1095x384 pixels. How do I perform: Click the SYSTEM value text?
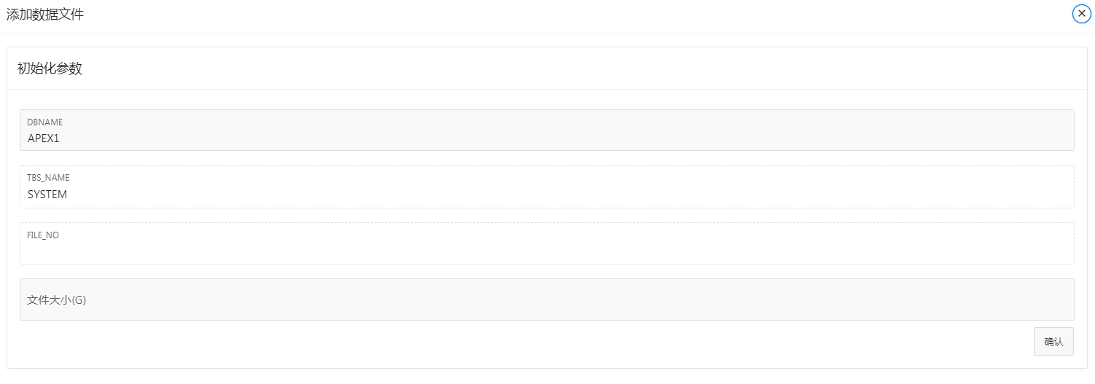click(x=47, y=195)
